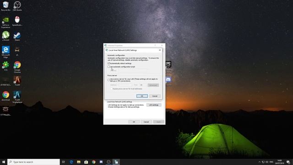Open File Explorer from the taskbar
Viewport: 293px width, 165px height.
[x=79, y=162]
